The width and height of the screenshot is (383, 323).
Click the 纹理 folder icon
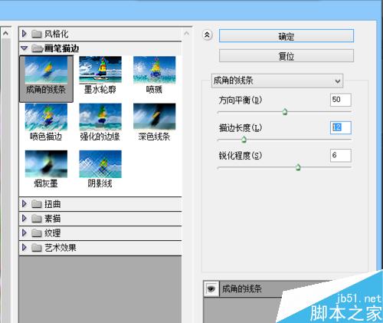(x=37, y=233)
